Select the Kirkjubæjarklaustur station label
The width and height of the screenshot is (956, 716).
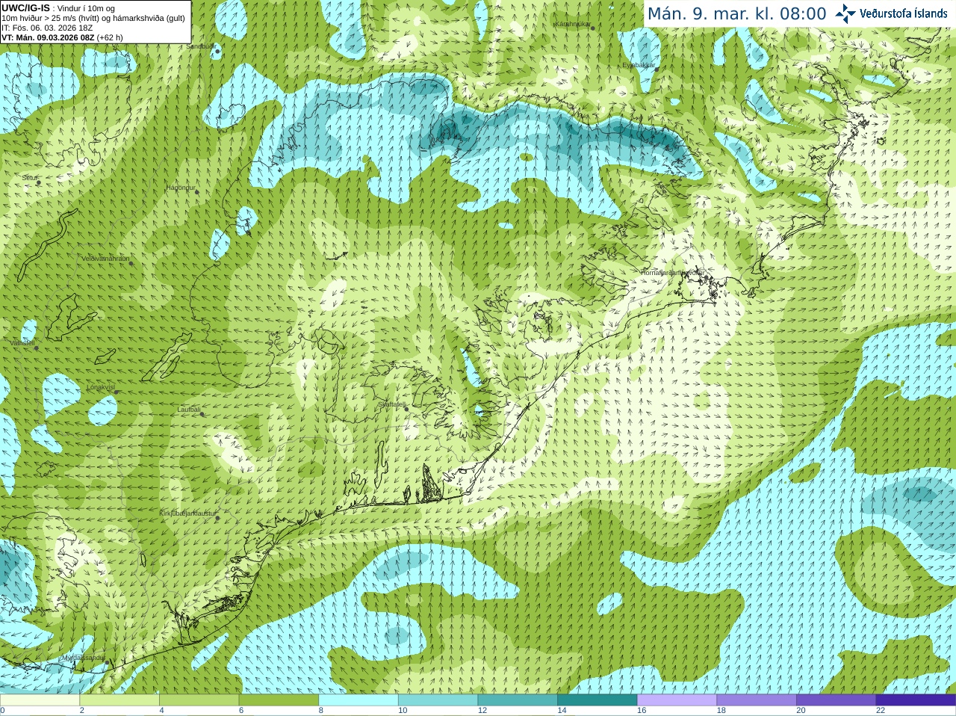[x=187, y=513]
